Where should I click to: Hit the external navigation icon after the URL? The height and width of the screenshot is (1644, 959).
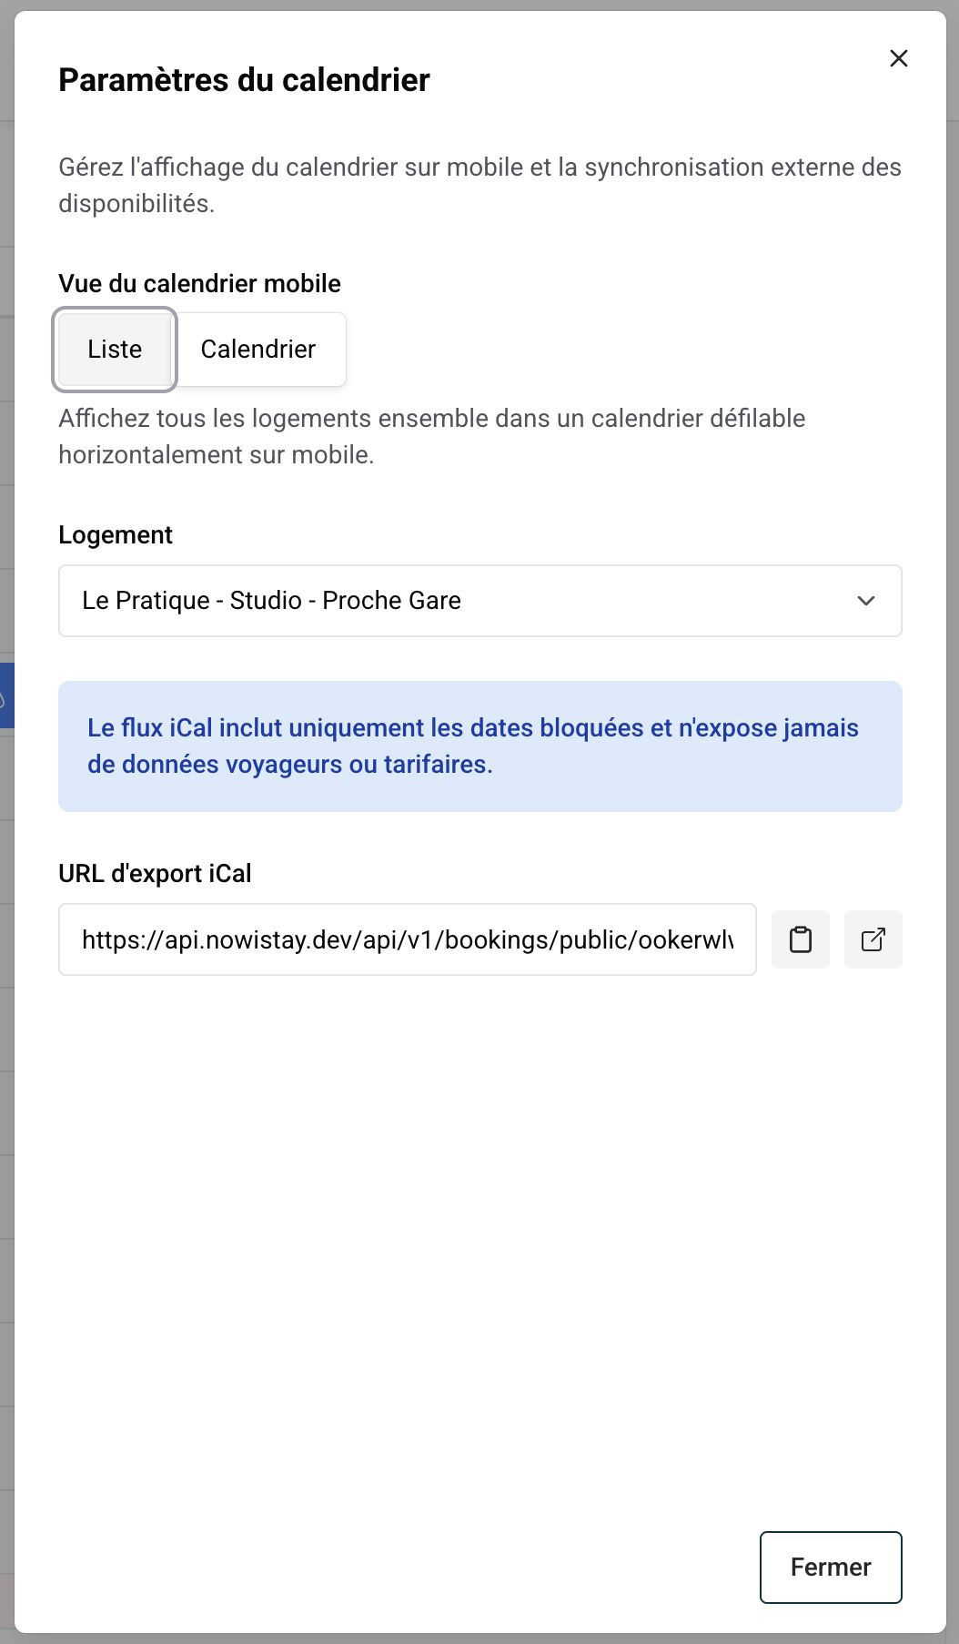[x=873, y=939]
